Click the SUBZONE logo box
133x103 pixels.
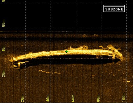pyautogui.click(x=114, y=8)
